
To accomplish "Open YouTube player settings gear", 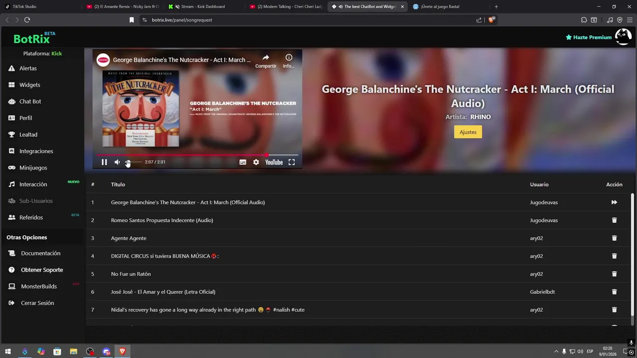I will point(256,162).
